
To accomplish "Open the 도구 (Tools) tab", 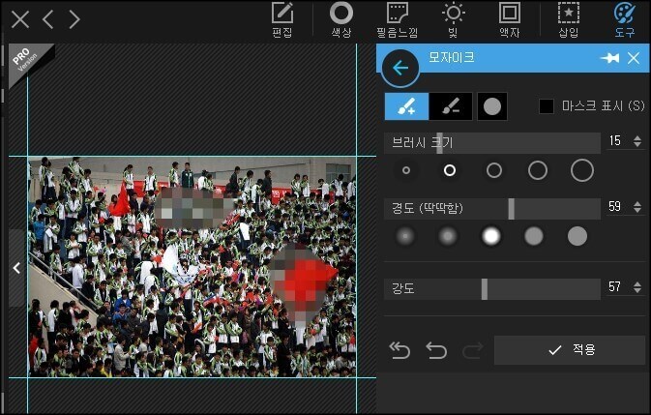I will point(625,20).
